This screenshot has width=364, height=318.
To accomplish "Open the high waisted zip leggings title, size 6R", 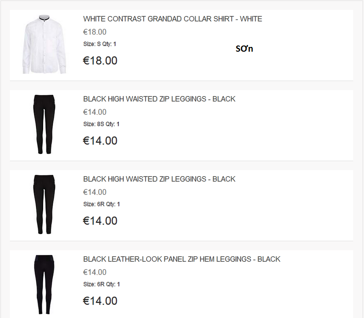I will (159, 179).
